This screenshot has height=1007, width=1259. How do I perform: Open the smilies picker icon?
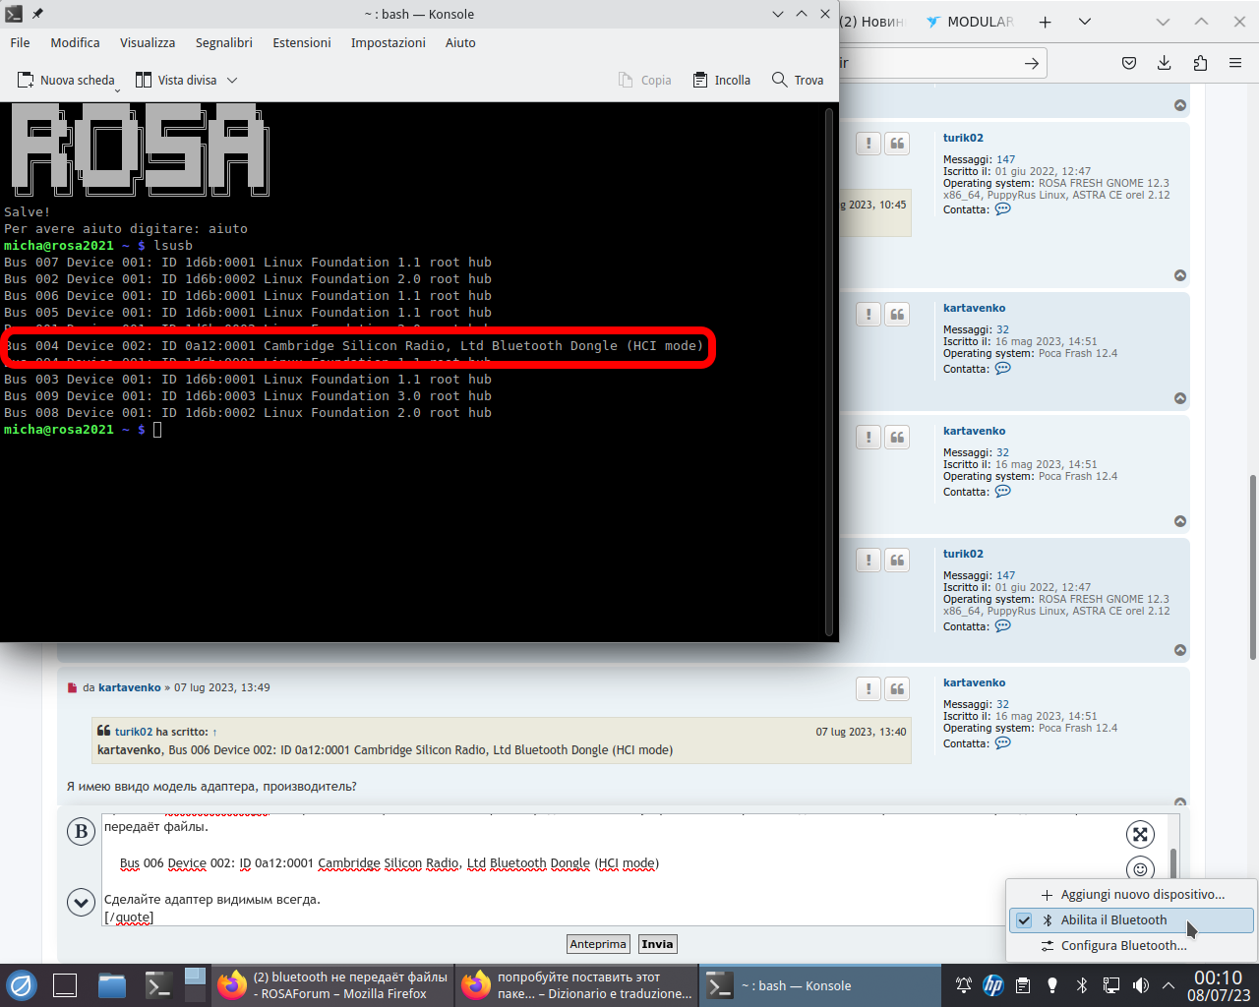pos(1140,868)
